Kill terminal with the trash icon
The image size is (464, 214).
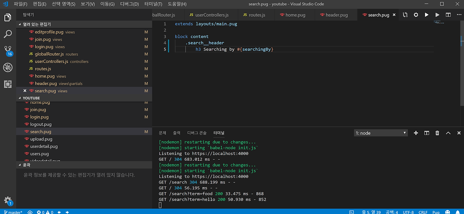tap(438, 133)
